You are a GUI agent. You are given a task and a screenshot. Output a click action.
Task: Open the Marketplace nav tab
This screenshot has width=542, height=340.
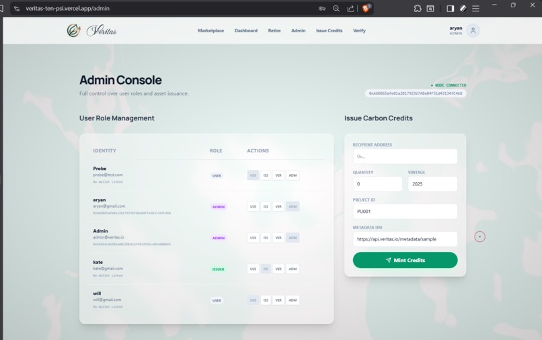tap(210, 31)
